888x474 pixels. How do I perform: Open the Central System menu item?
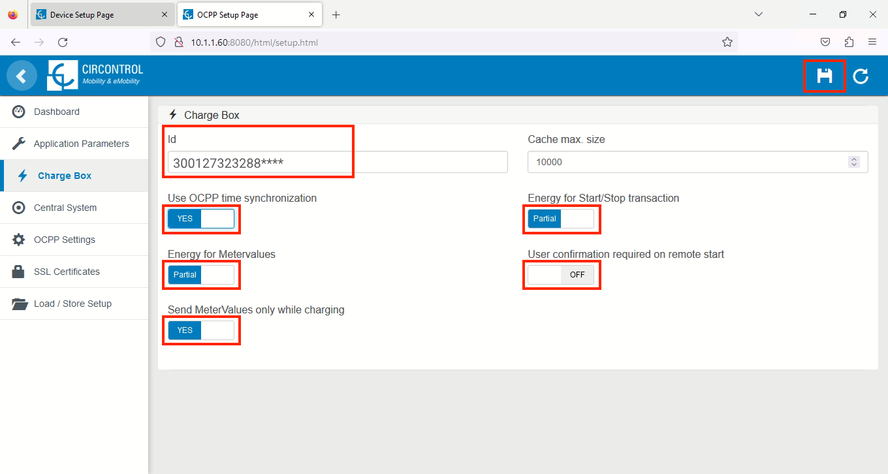pyautogui.click(x=65, y=208)
